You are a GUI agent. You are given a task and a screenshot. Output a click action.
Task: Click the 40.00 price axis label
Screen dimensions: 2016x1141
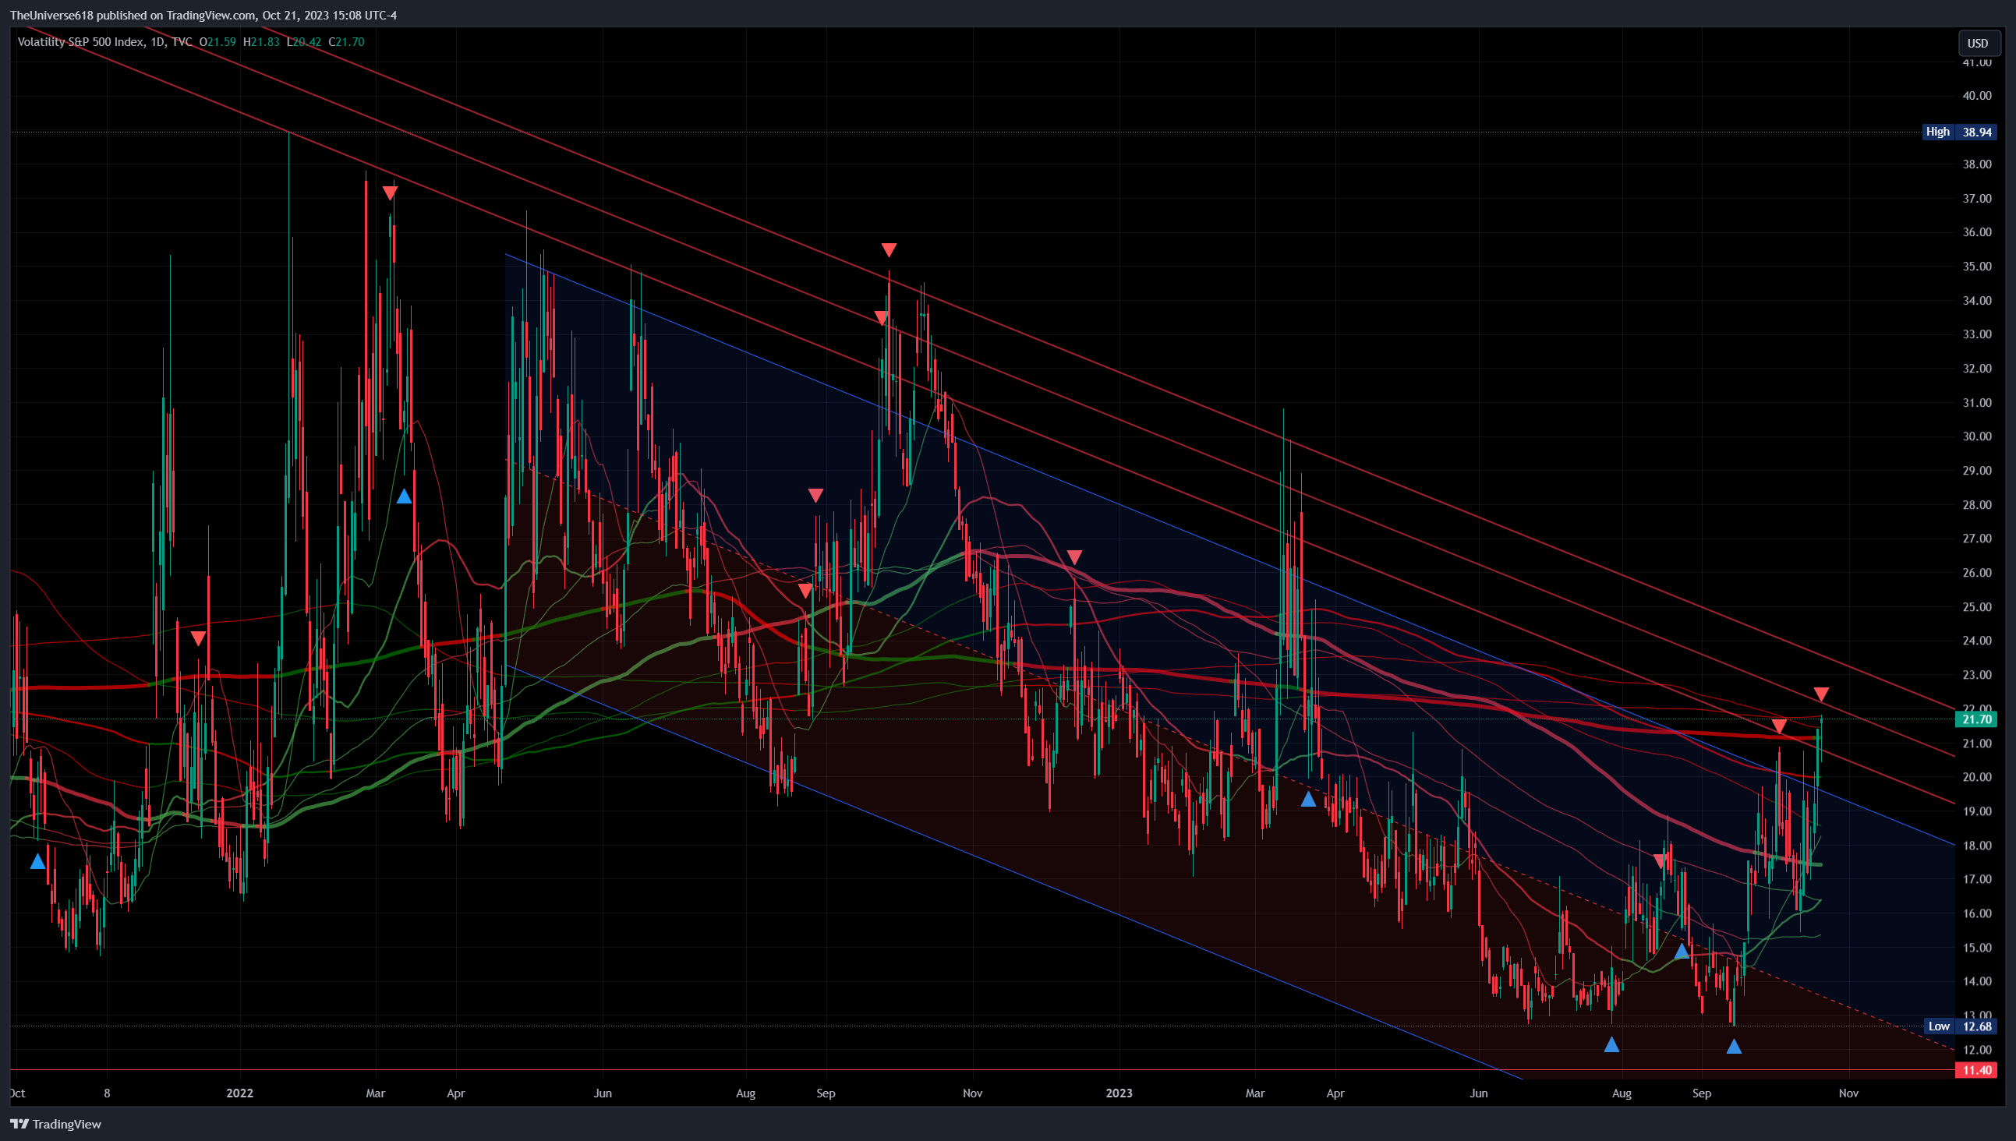(1977, 96)
